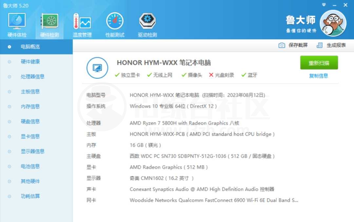Click the Conexant Synaptics Audio value
The width and height of the screenshot is (354, 222).
tap(202, 189)
